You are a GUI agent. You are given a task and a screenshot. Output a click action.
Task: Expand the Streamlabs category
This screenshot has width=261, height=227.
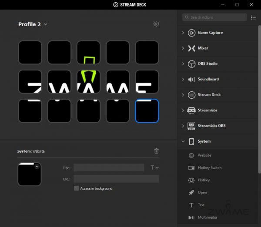[x=183, y=110]
